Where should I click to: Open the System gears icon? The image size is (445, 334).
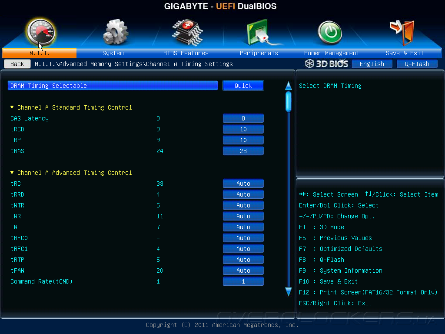116,32
